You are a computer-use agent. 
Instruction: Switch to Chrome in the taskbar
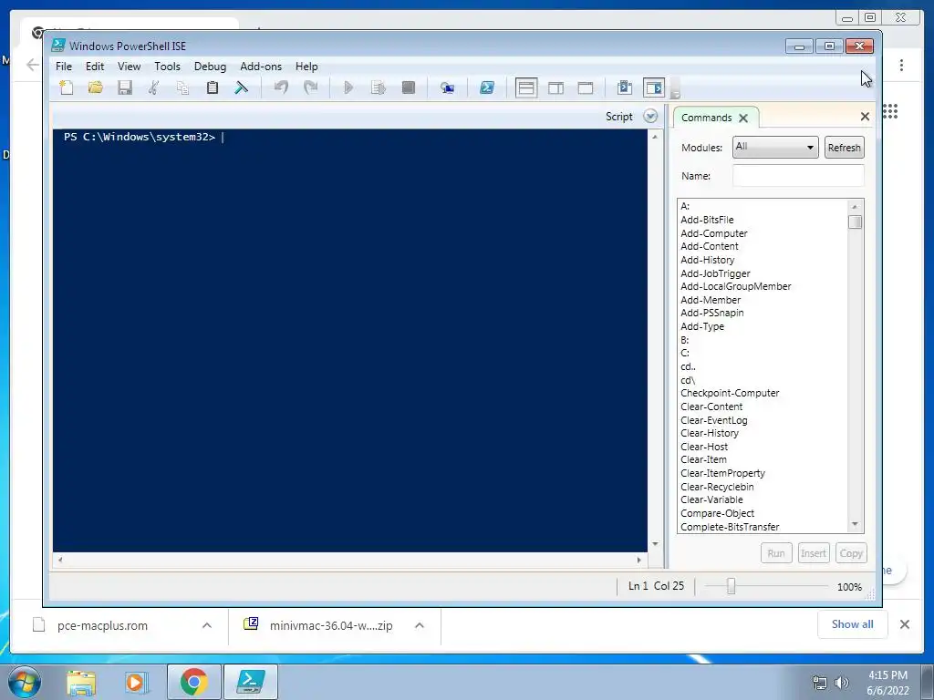[x=193, y=682]
